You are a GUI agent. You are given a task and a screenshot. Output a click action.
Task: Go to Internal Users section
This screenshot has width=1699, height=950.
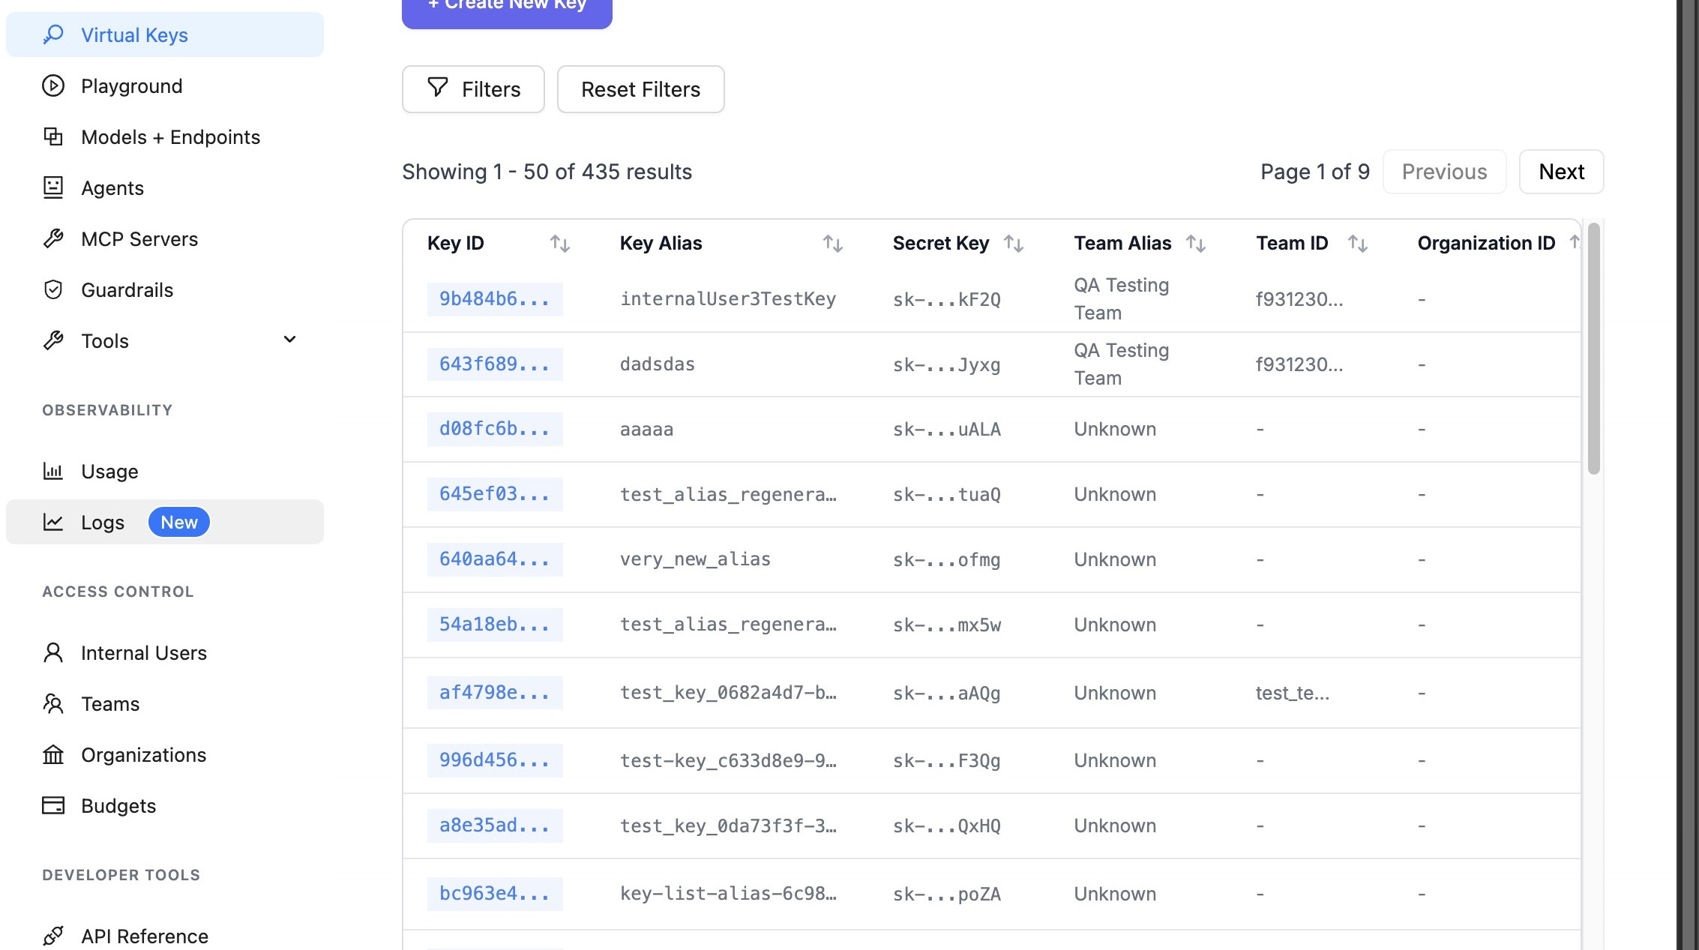tap(143, 652)
